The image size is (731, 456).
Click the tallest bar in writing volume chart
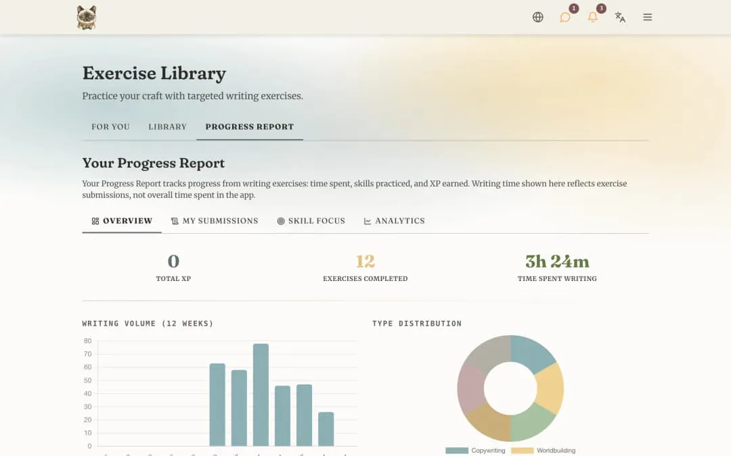261,395
